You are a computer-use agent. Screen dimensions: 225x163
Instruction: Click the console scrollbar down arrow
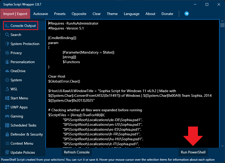[222, 146]
